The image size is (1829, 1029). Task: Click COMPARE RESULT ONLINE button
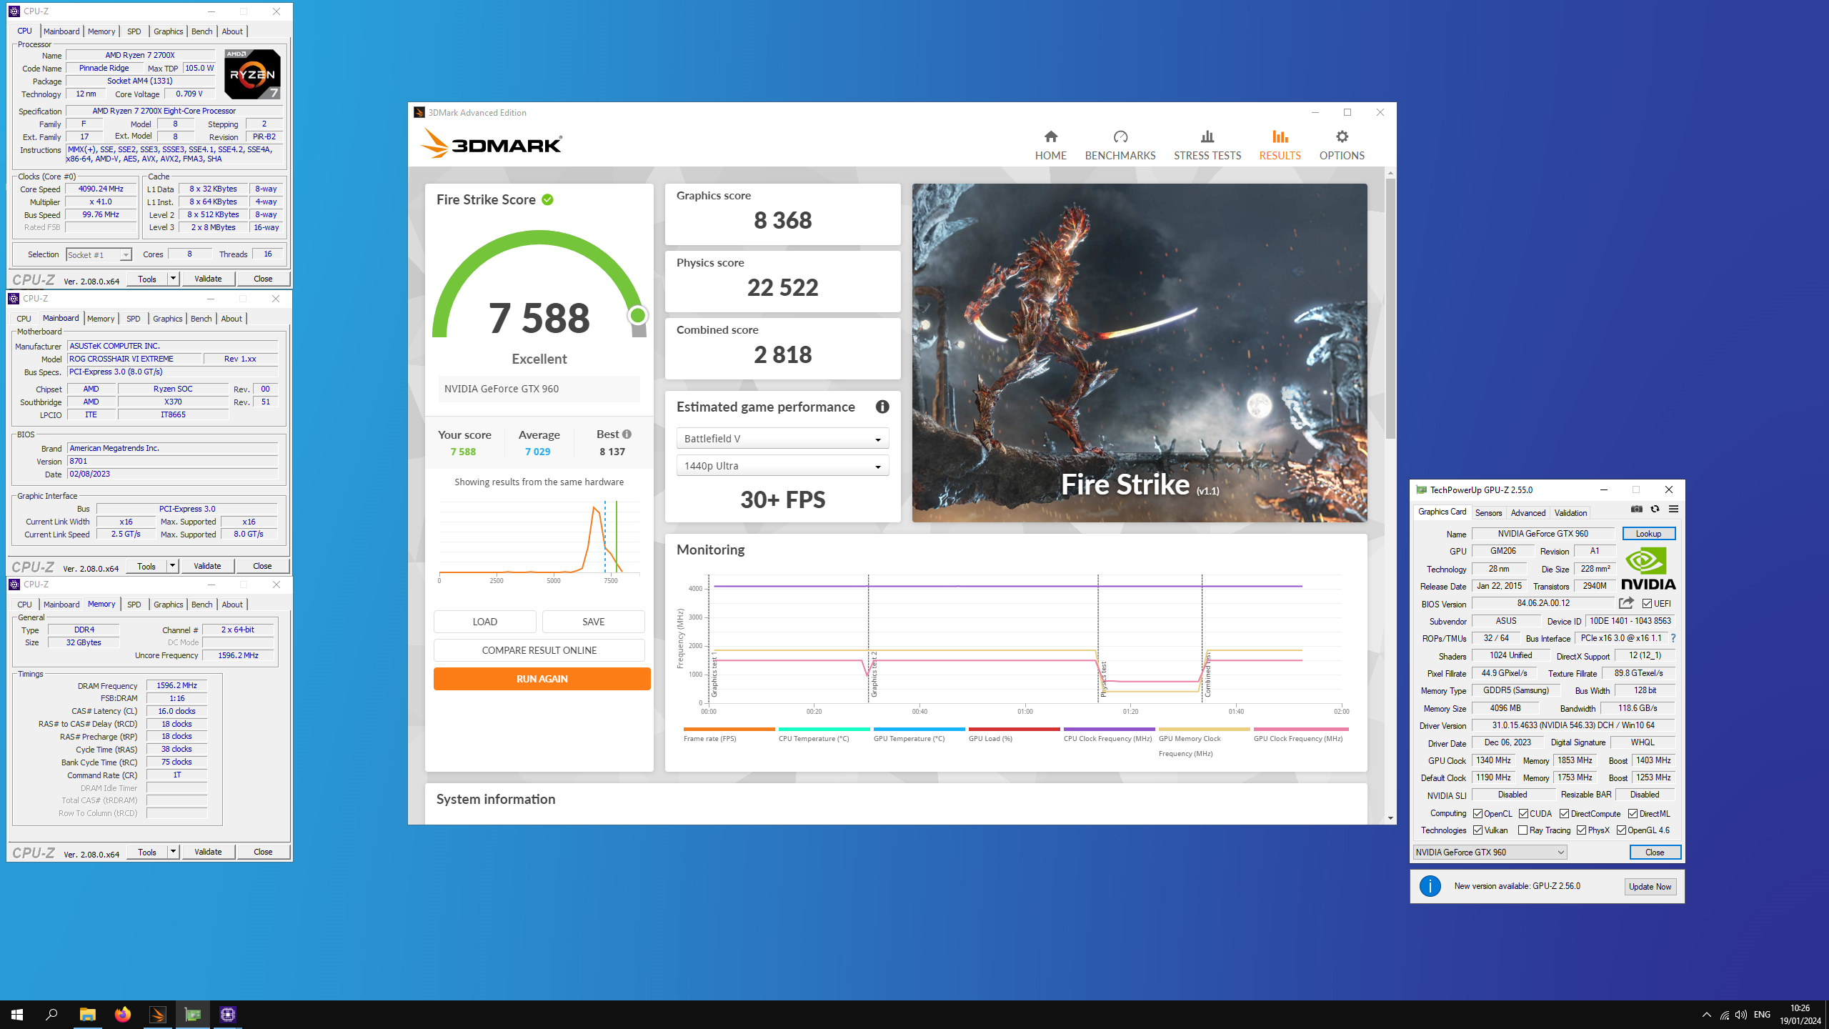539,650
